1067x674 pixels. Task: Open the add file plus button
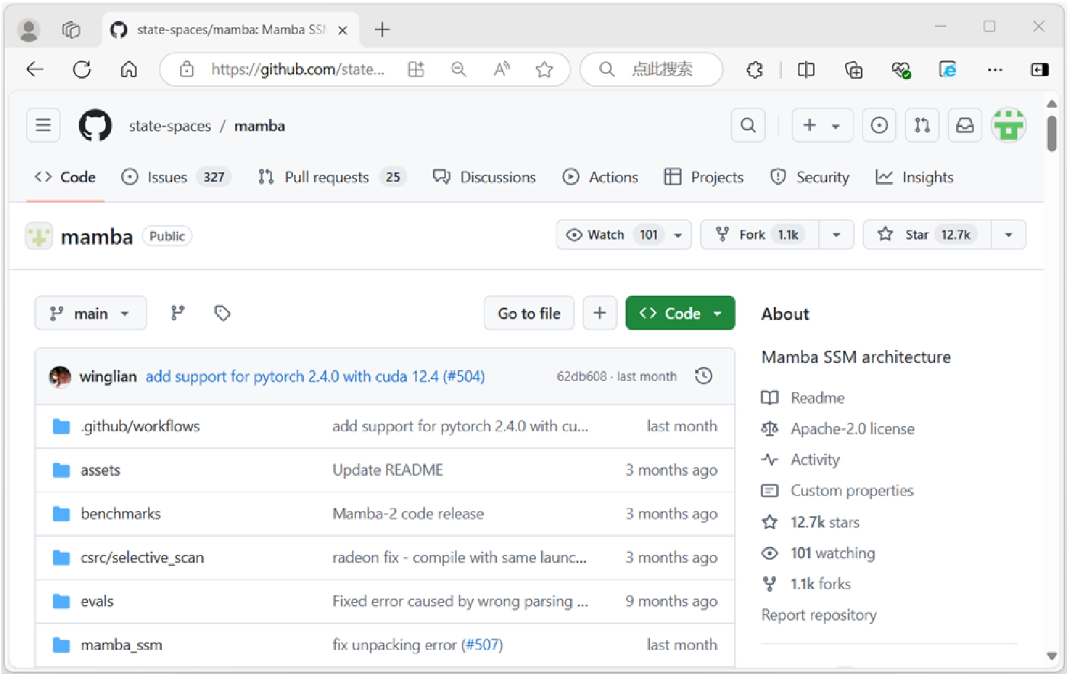[600, 313]
